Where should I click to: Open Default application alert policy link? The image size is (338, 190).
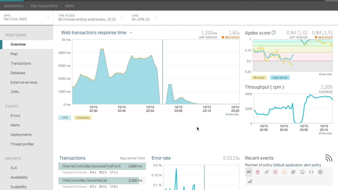[x=297, y=165]
